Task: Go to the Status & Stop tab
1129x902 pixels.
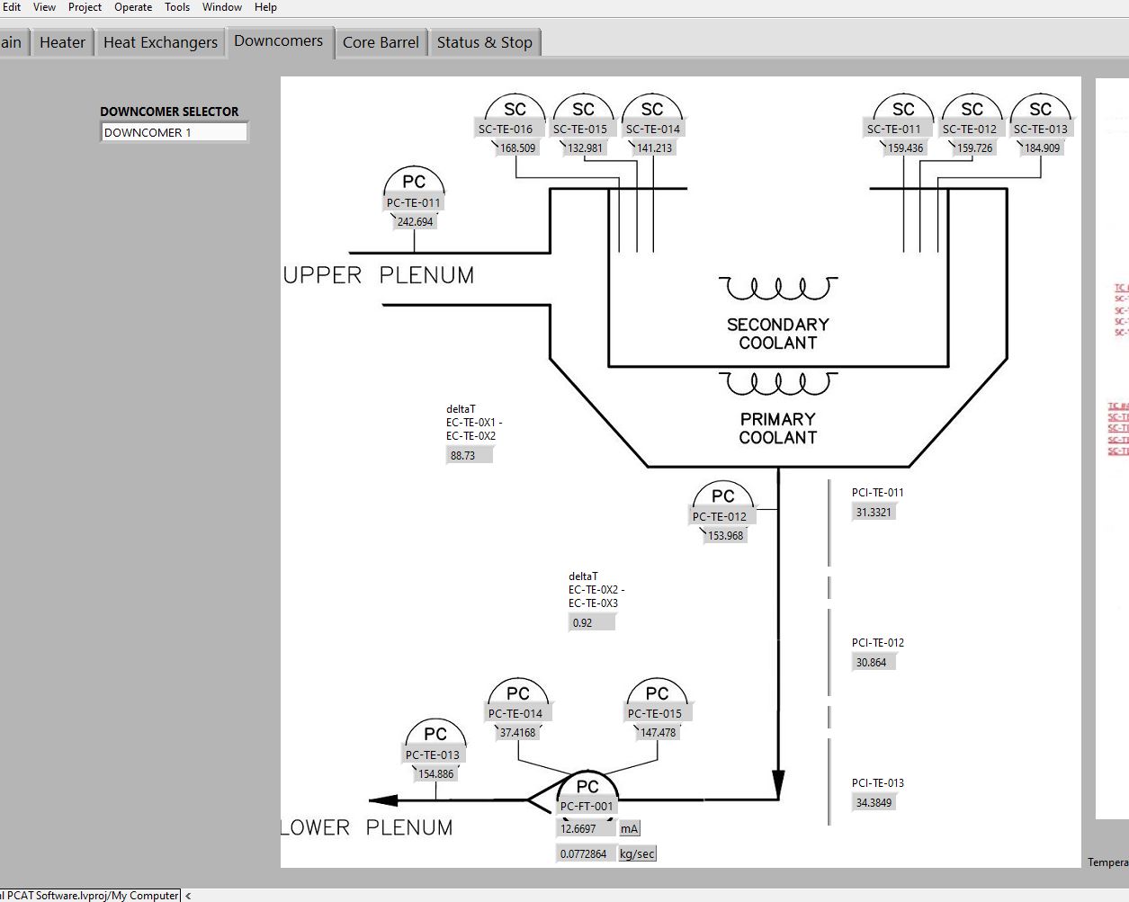Action: point(484,42)
